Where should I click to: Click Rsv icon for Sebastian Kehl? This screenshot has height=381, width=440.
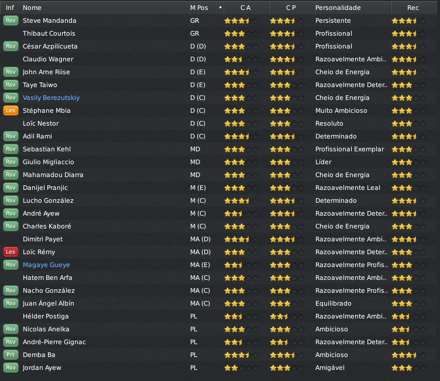[11, 149]
